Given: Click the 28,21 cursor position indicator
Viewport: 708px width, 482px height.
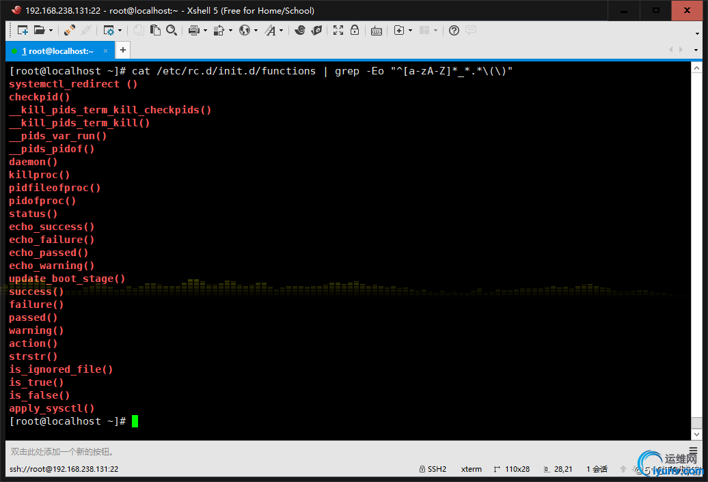Looking at the screenshot, I should click(558, 469).
